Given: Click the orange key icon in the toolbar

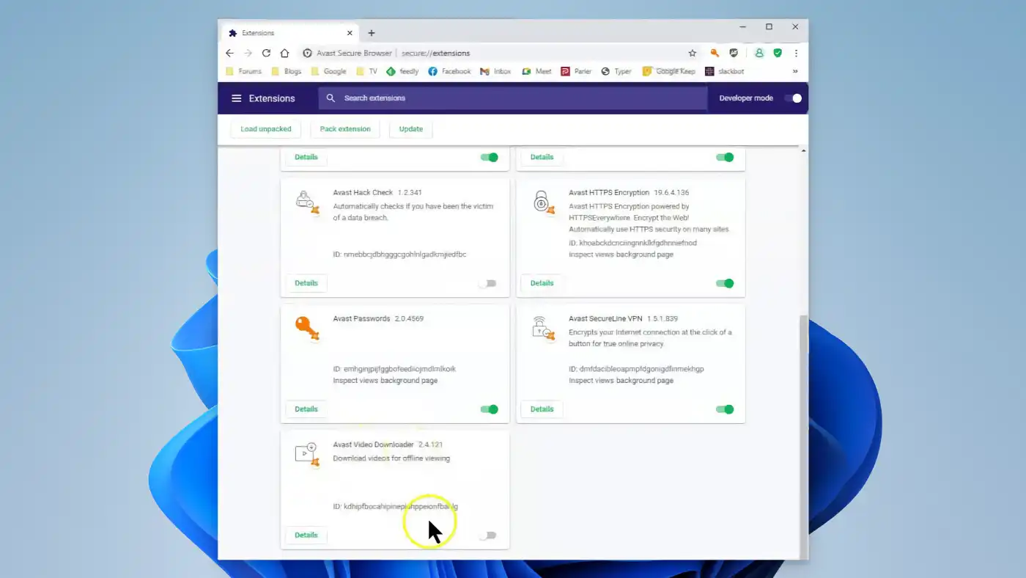Looking at the screenshot, I should [714, 53].
